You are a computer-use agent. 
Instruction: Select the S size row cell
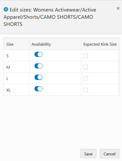[17, 55]
